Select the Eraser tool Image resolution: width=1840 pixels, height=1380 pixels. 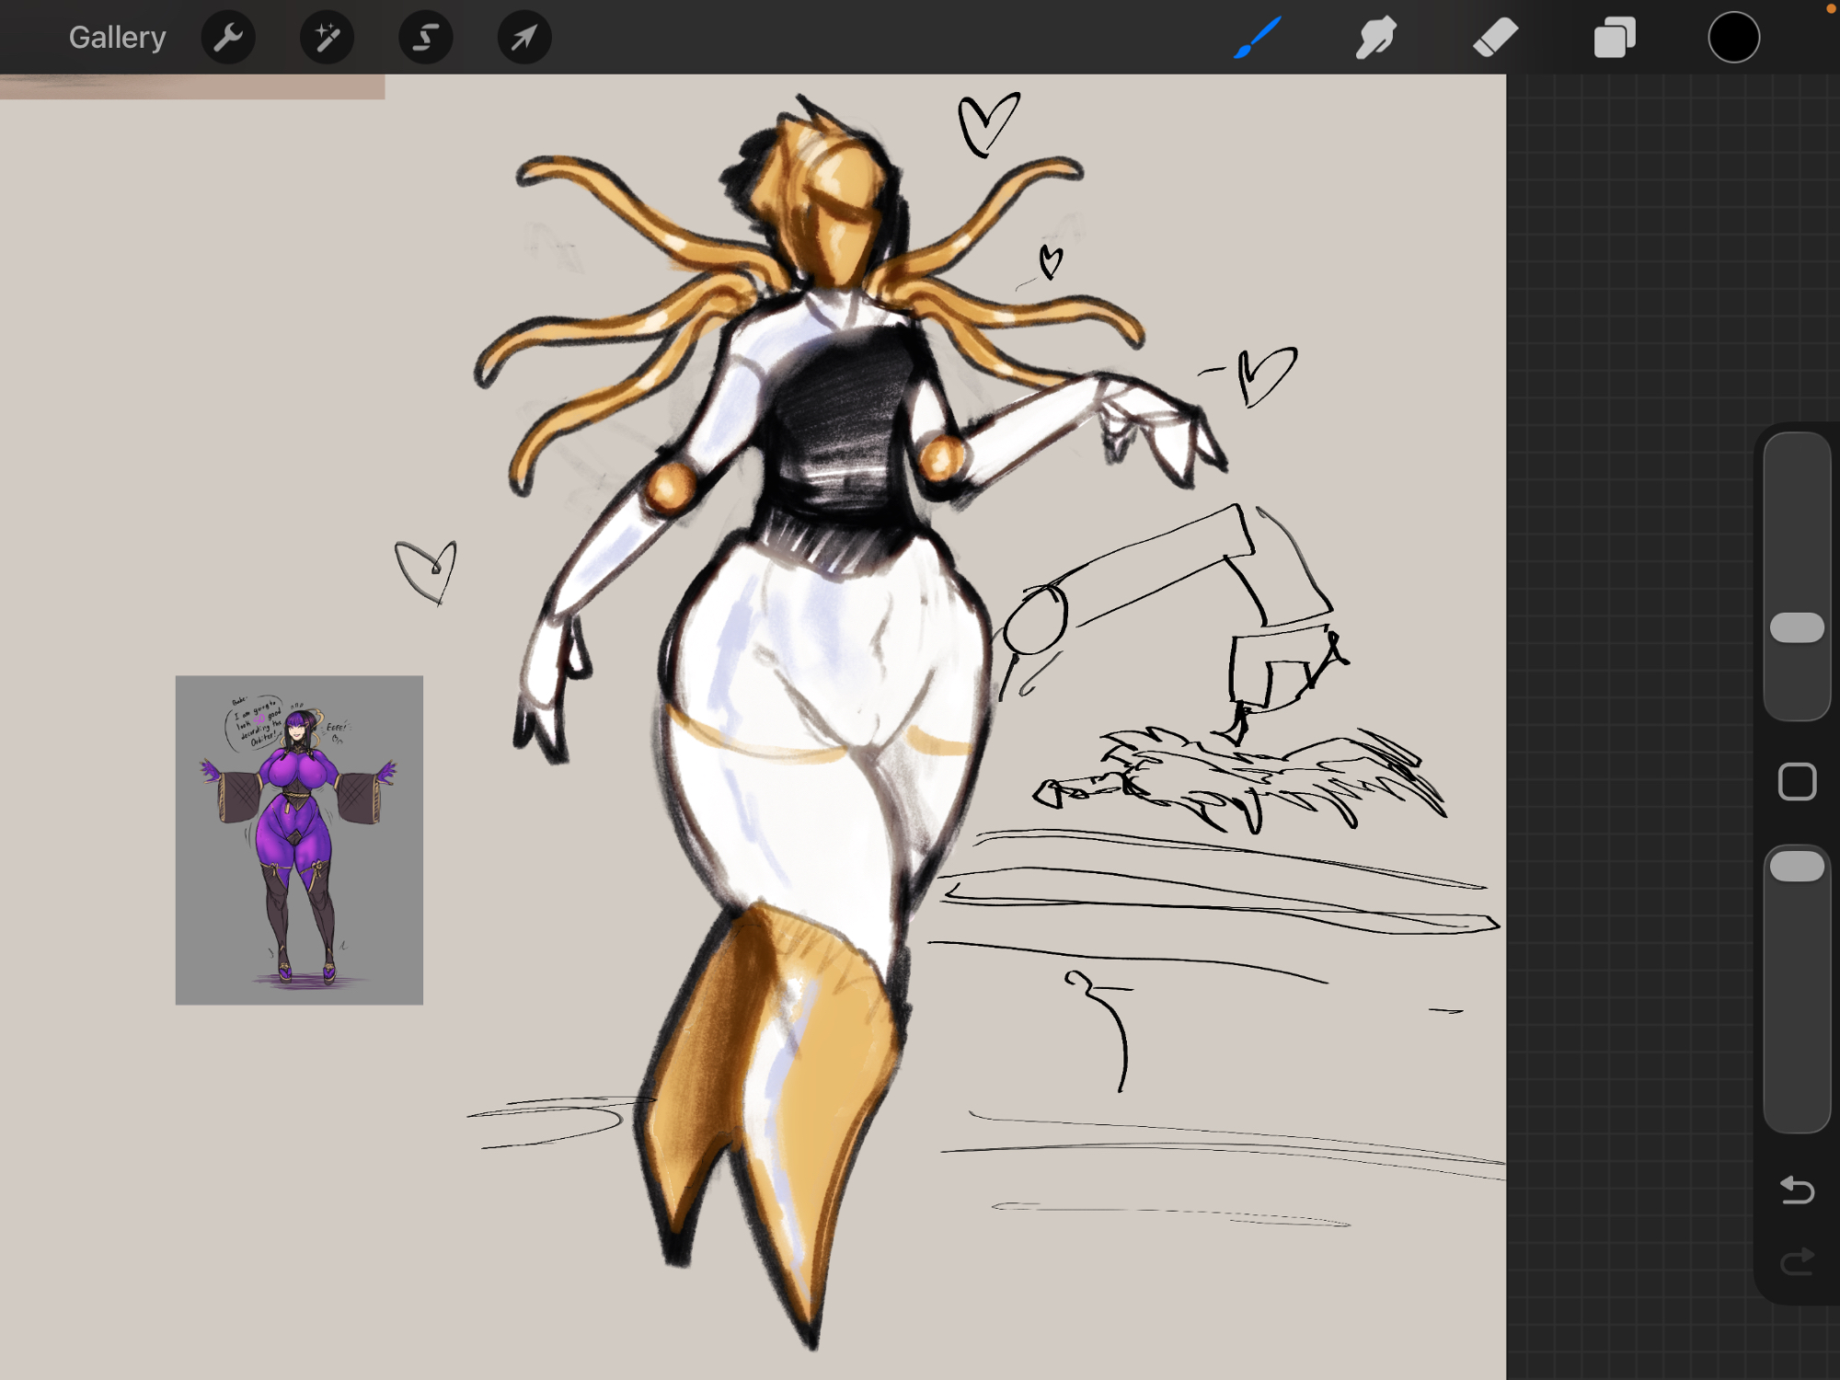[1495, 38]
